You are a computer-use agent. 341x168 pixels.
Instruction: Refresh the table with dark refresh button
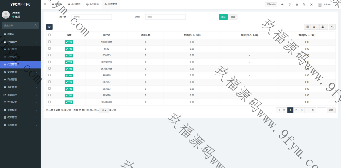(49, 27)
